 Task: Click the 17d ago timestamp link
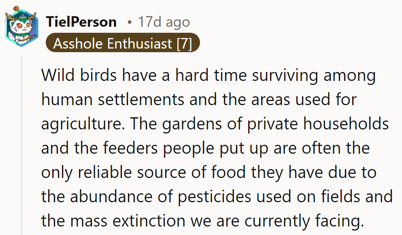(164, 22)
